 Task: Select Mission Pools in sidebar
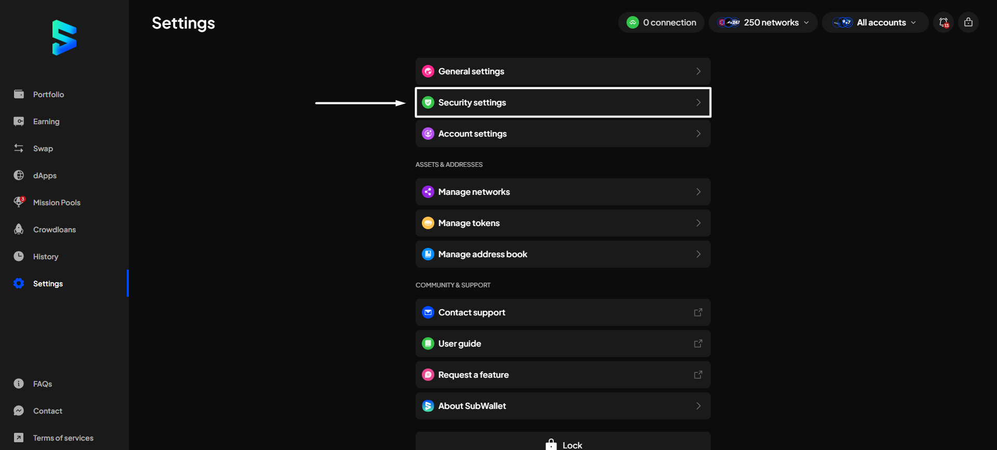(56, 203)
